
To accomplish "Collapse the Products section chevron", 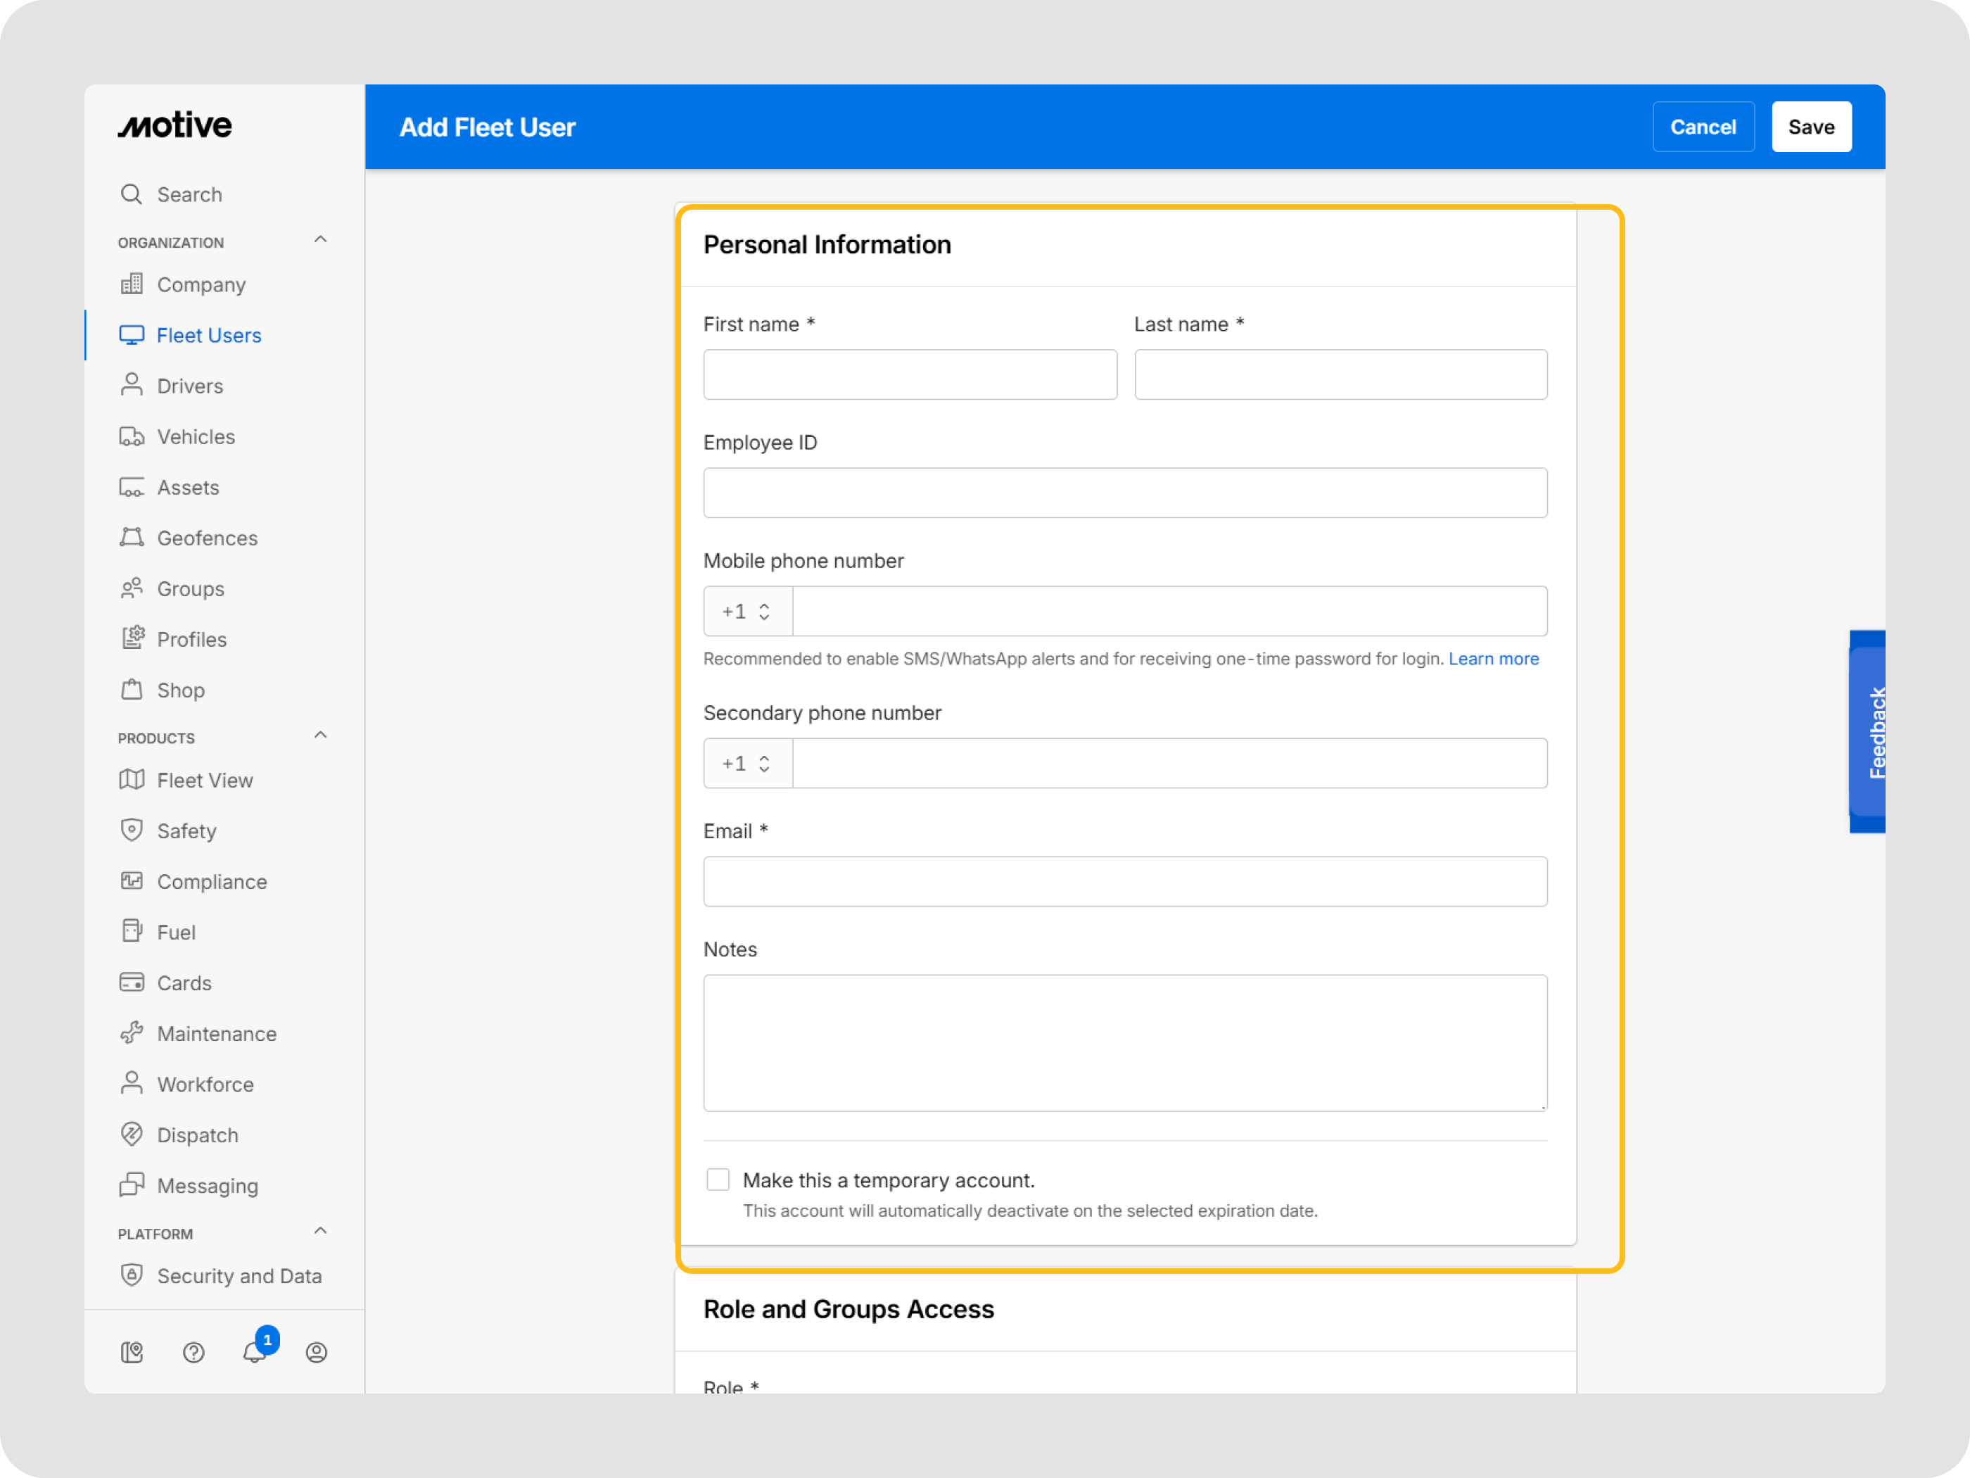I will 321,735.
